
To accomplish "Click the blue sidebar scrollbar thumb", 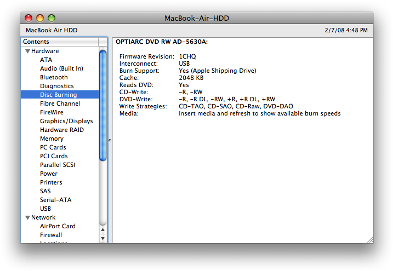I will click(102, 105).
